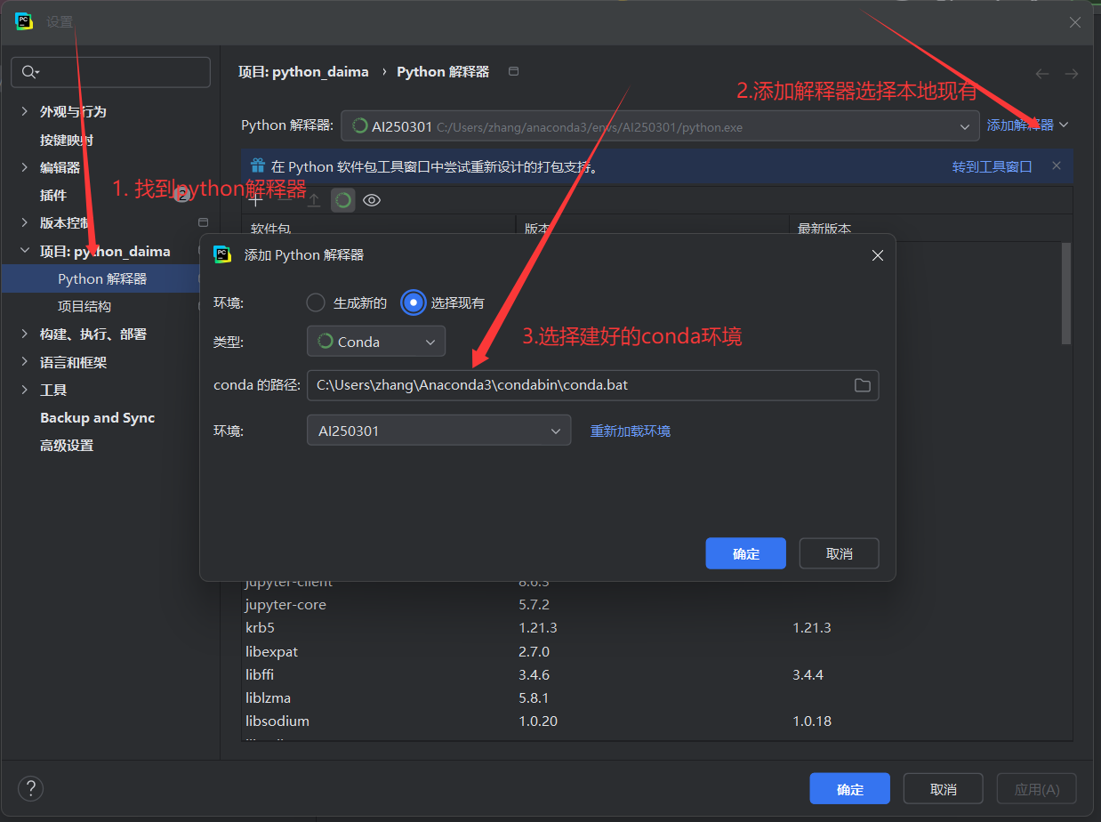Click the 应用(A) button

(1036, 789)
